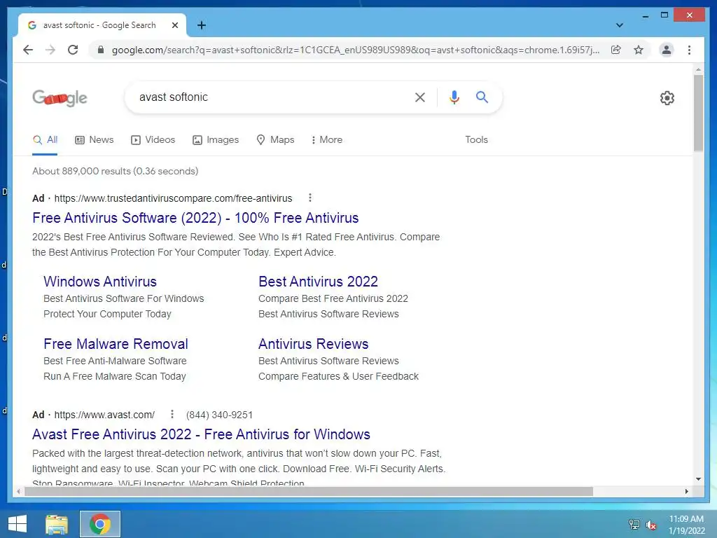Open the Chrome profile avatar
The width and height of the screenshot is (717, 538).
tap(667, 50)
